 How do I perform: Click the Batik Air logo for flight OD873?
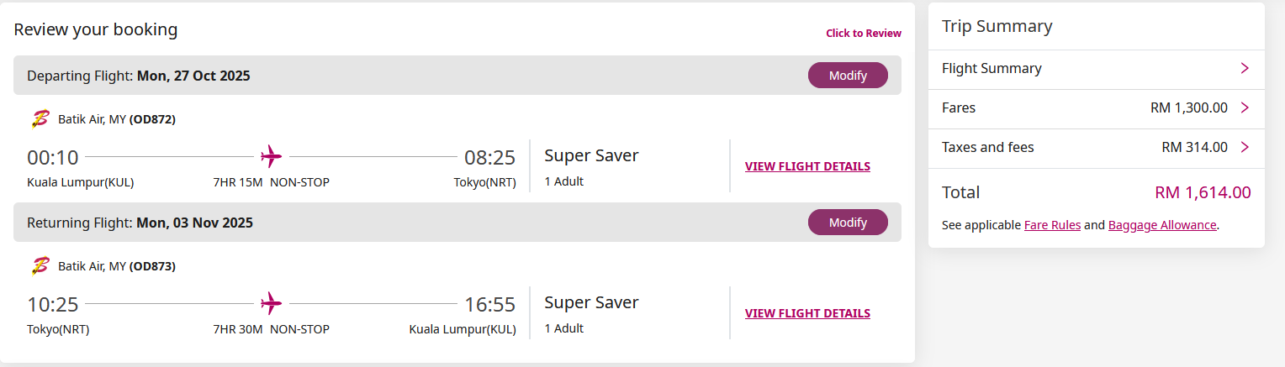pyautogui.click(x=40, y=266)
